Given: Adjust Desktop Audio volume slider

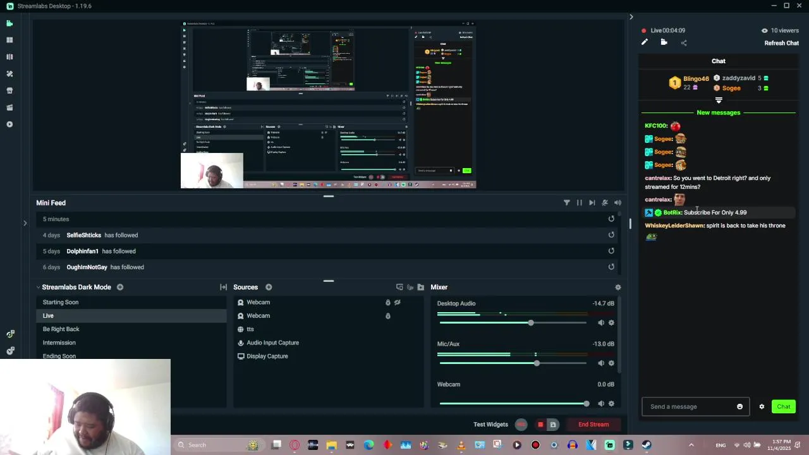Looking at the screenshot, I should click(513, 322).
